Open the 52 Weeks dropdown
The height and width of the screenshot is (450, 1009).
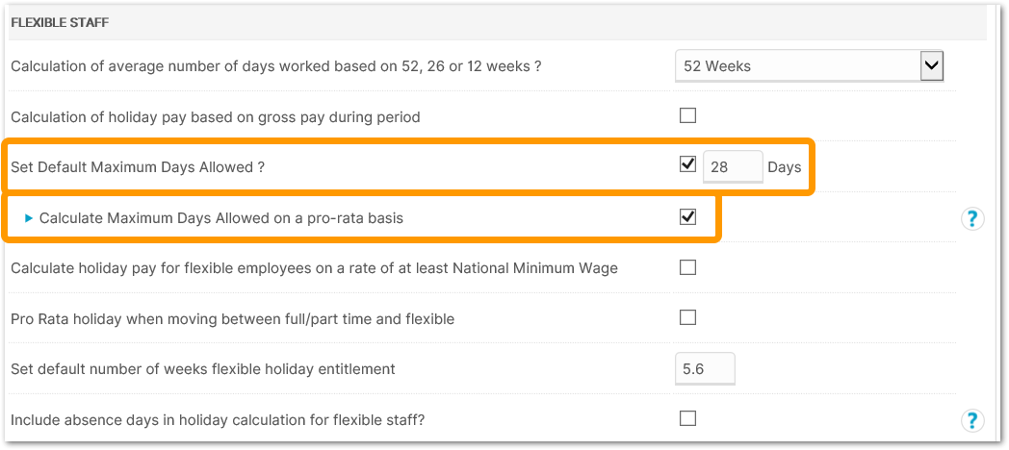(x=809, y=66)
